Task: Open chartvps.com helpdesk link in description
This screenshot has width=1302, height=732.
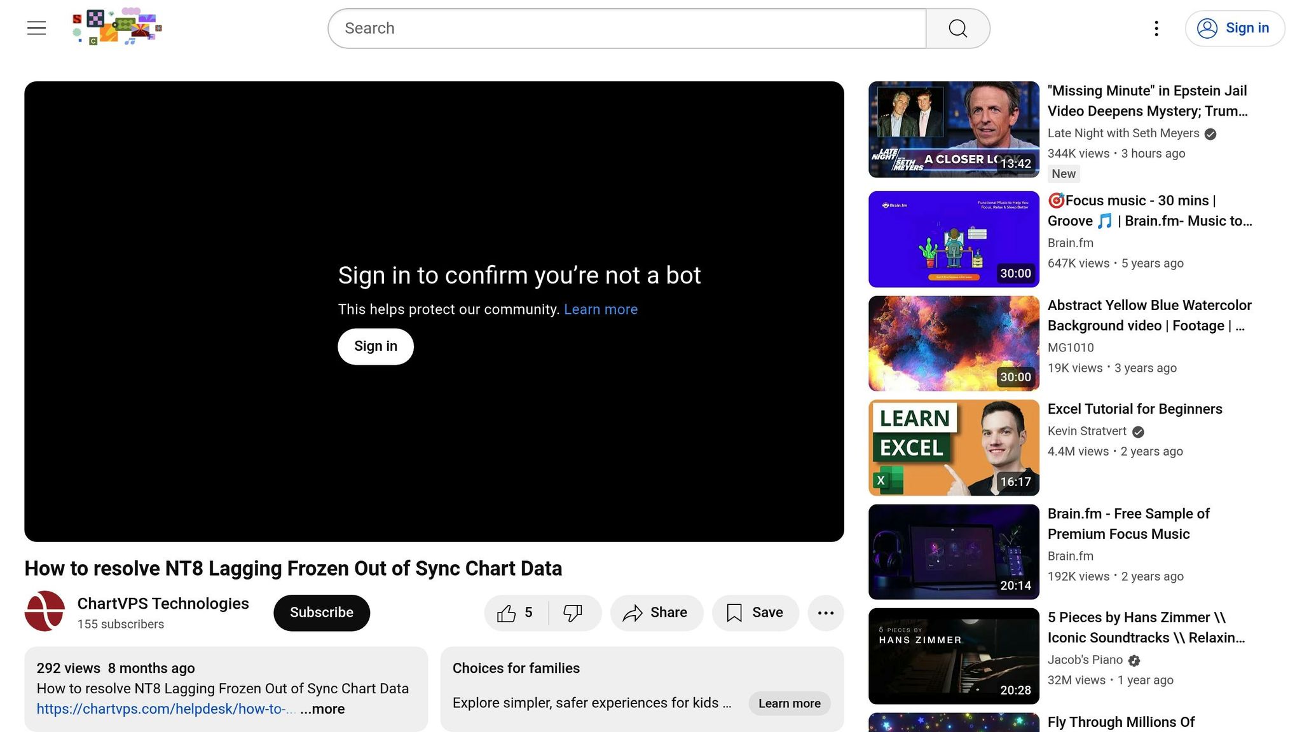Action: [x=167, y=709]
